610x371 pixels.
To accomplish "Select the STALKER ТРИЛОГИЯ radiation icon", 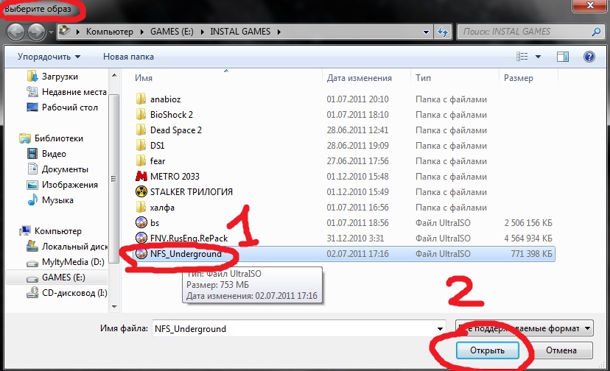I will (141, 191).
